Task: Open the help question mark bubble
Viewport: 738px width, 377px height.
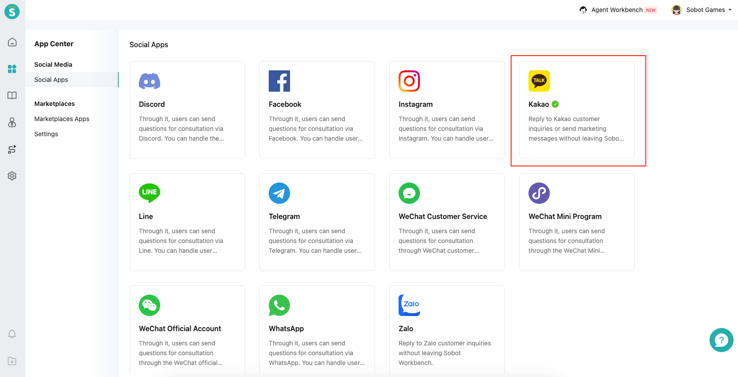Action: (721, 340)
